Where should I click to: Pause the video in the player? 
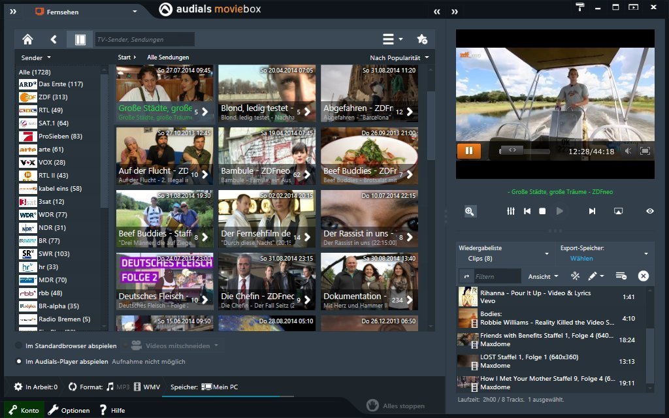click(x=469, y=151)
